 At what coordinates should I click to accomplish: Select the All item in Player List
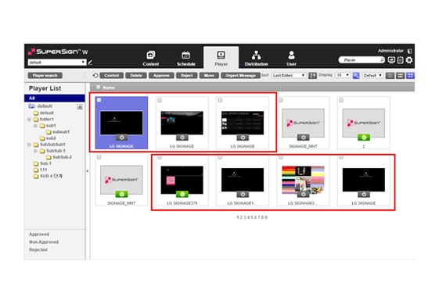(55, 98)
